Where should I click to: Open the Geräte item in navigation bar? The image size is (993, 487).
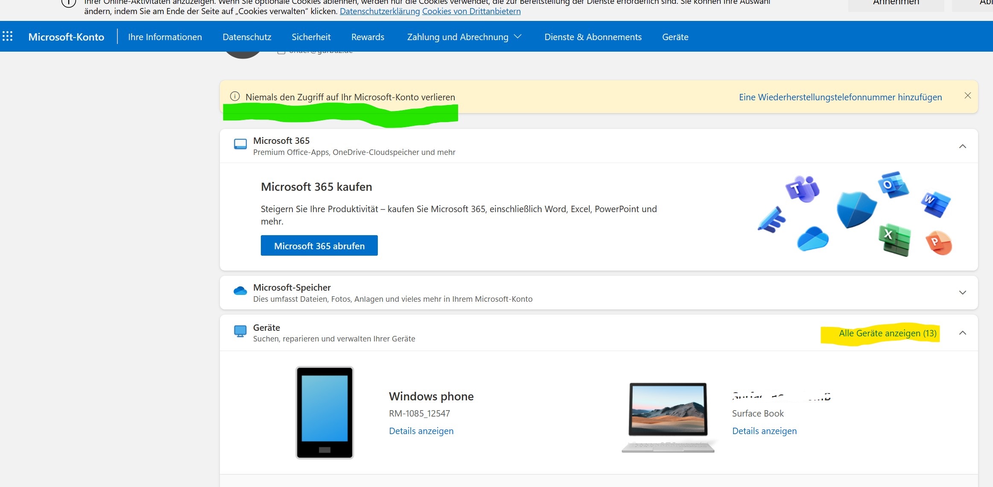pos(675,37)
